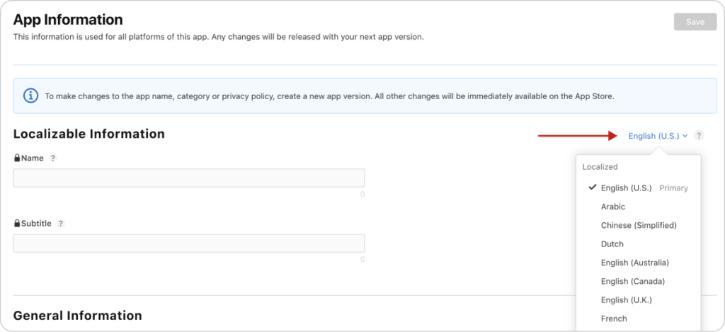
Task: Click the Save button
Action: (695, 22)
